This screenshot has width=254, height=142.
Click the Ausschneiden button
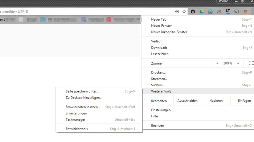click(188, 101)
